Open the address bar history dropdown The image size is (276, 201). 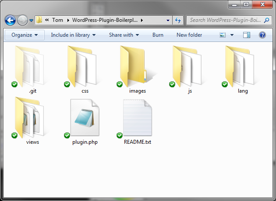tap(168, 21)
